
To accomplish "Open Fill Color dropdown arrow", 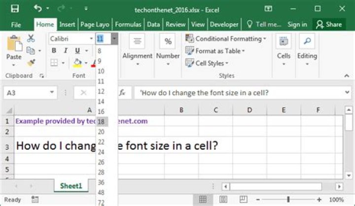I will pyautogui.click(x=86, y=63).
